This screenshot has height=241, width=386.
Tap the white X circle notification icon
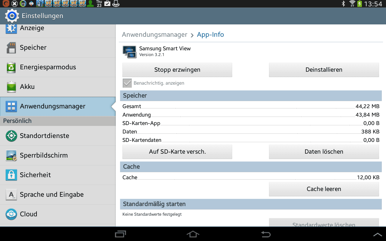(x=14, y=4)
